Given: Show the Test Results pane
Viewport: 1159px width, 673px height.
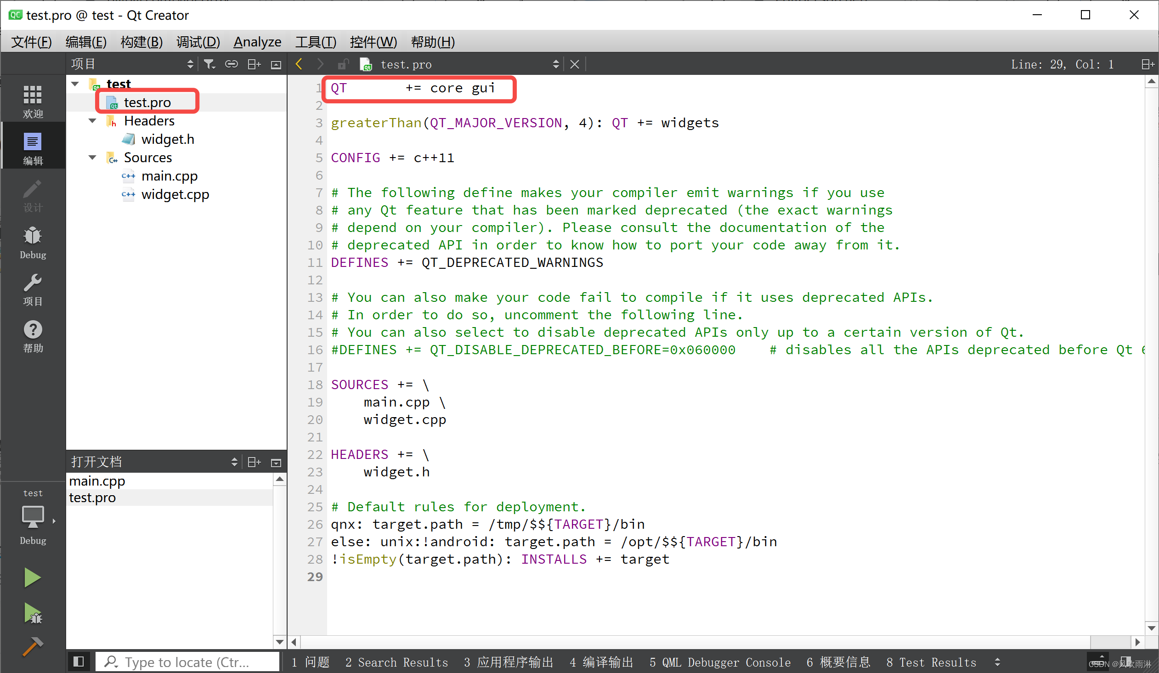Looking at the screenshot, I should point(931,662).
